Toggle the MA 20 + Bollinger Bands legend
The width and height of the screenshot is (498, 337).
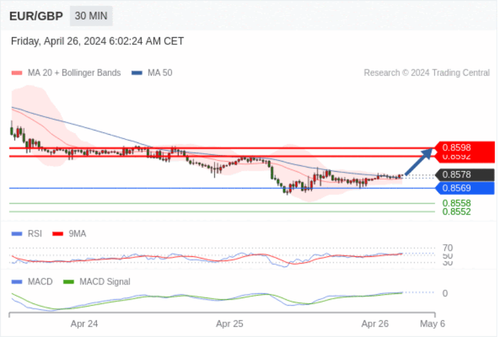(66, 73)
